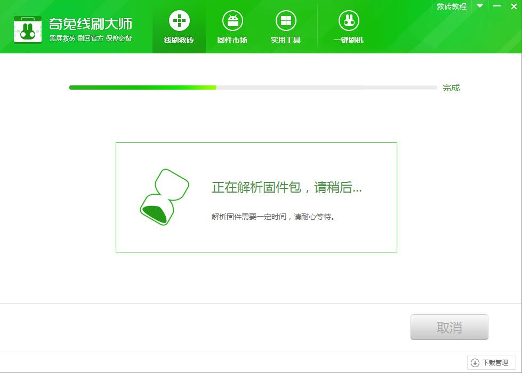Click the 奇兔线刷大师 application title

tap(90, 24)
